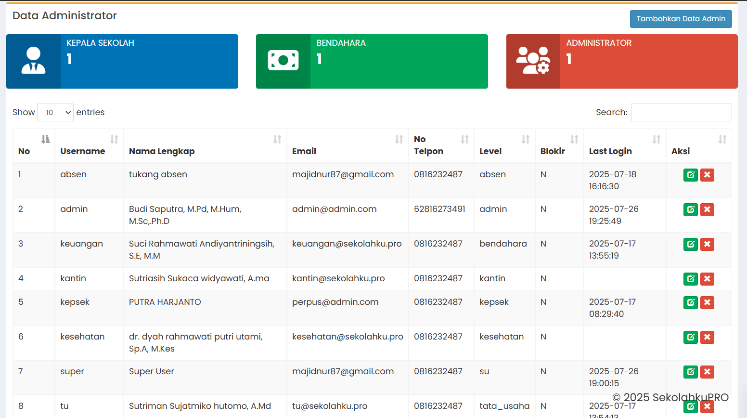Edit the kantin user row
The height and width of the screenshot is (418, 747).
691,279
